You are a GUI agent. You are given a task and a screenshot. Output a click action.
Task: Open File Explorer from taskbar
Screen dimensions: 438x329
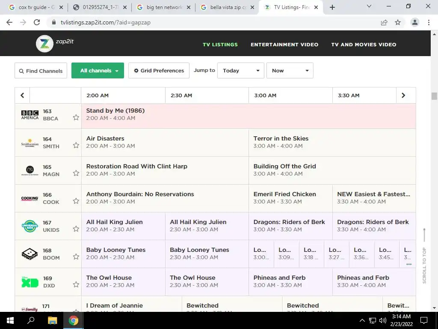point(52,320)
